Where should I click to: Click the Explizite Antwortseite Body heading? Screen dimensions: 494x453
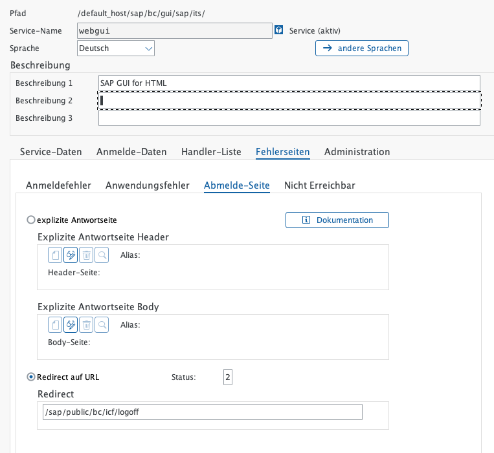[x=98, y=307]
